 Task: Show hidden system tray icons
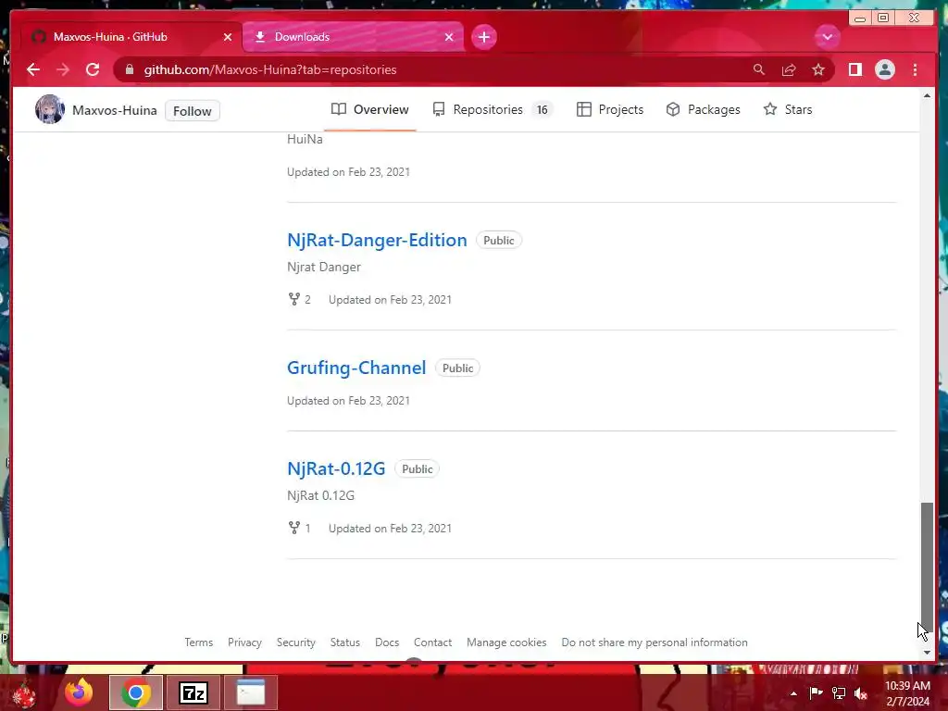pyautogui.click(x=793, y=693)
